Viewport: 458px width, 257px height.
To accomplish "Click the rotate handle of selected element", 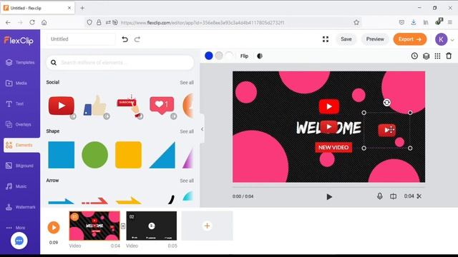I will click(x=386, y=102).
